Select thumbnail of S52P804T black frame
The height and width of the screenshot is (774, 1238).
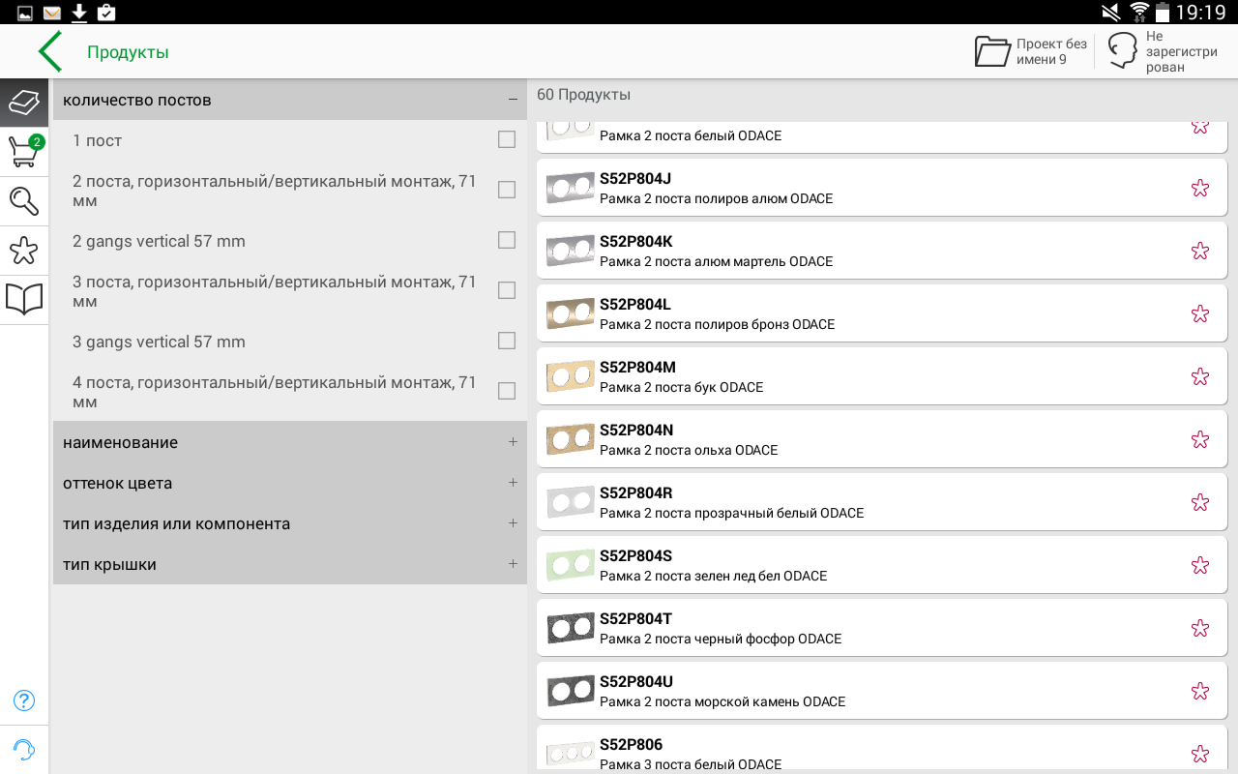(x=570, y=628)
